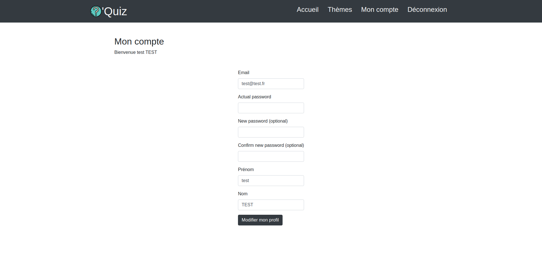
Task: Click the Mon compte page heading
Action: click(x=139, y=42)
